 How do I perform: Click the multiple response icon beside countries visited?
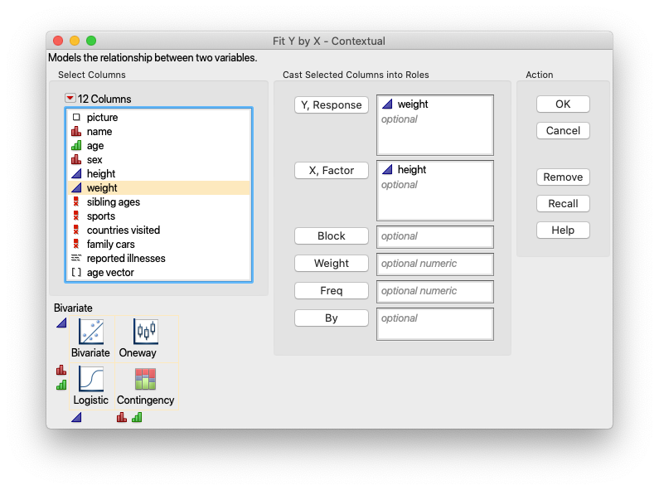pyautogui.click(x=76, y=230)
